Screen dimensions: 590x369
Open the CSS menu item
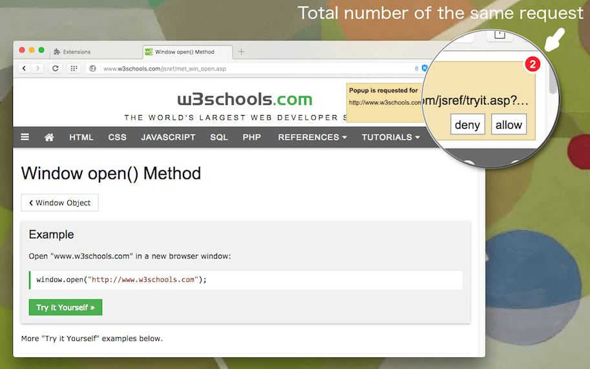pos(118,137)
